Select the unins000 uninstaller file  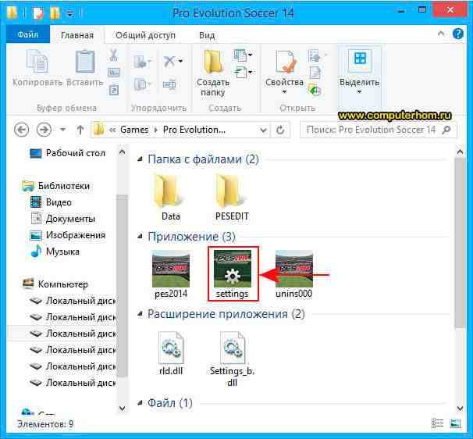[294, 275]
